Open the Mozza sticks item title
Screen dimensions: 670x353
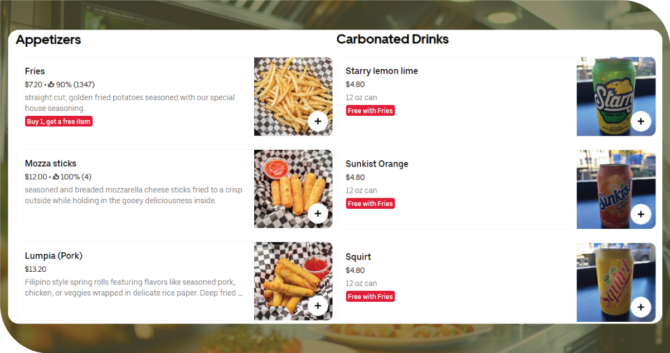[x=51, y=164]
